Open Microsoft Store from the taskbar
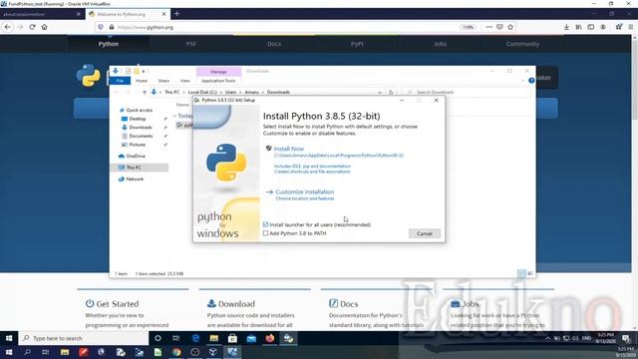The width and height of the screenshot is (638, 359). 232,338
